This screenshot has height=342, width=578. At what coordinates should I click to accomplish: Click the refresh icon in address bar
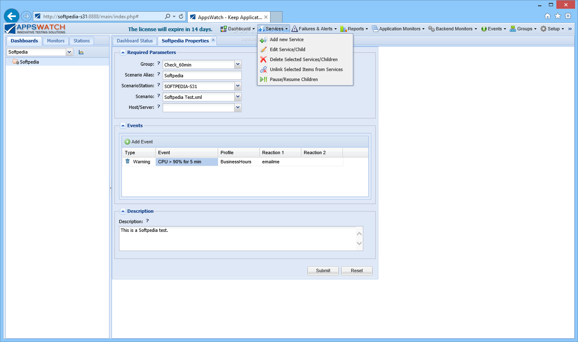click(x=181, y=17)
